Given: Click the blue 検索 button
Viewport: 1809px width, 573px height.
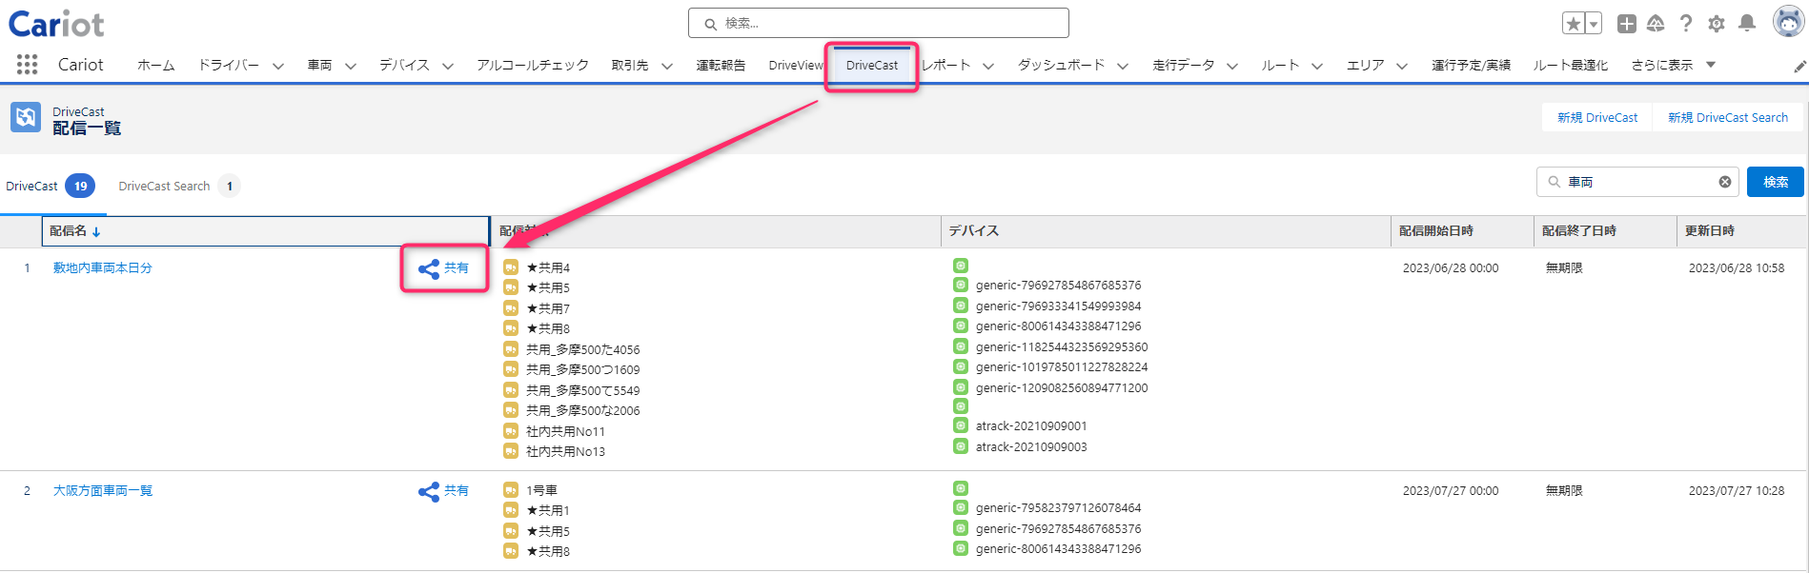Looking at the screenshot, I should 1776,182.
